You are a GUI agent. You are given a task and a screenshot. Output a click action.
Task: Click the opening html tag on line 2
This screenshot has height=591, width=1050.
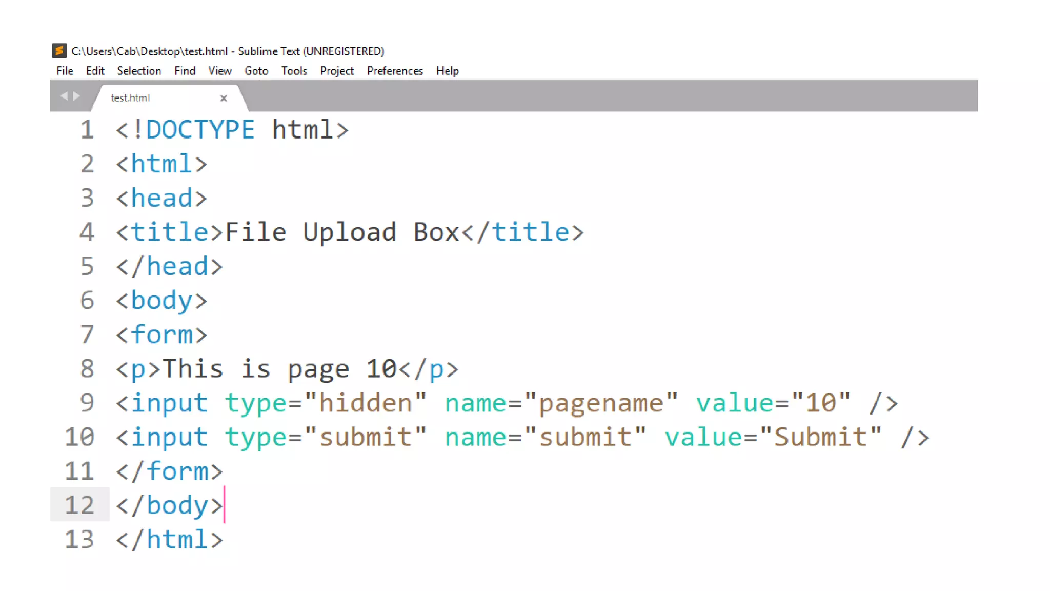(x=161, y=164)
